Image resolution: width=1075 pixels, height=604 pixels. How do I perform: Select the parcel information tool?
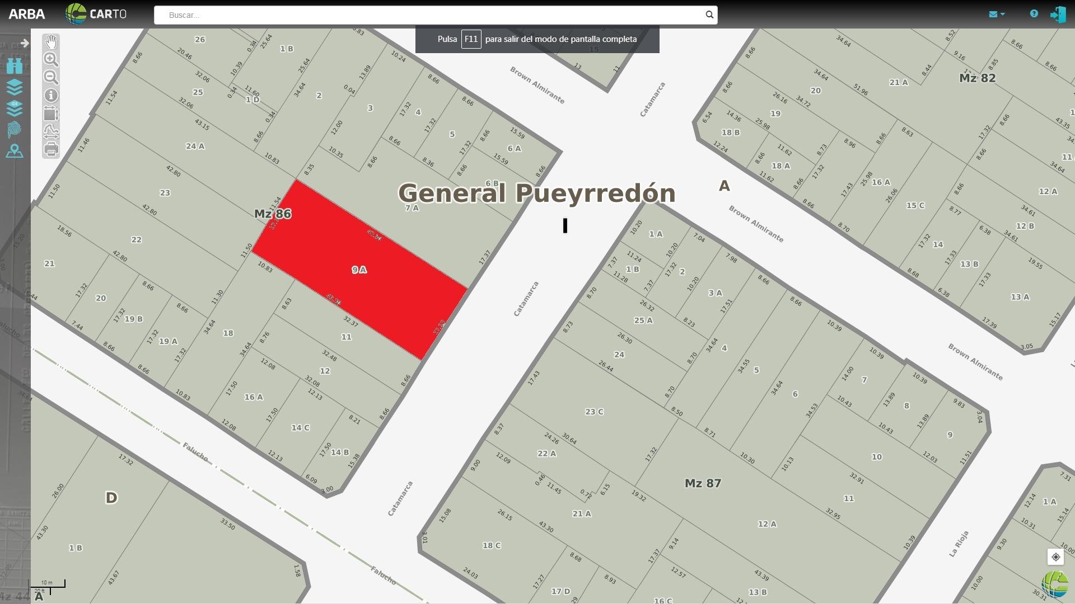(x=51, y=96)
